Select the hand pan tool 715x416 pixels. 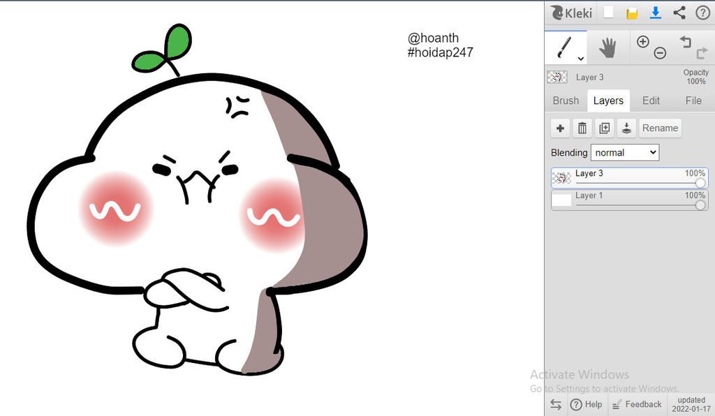[607, 48]
